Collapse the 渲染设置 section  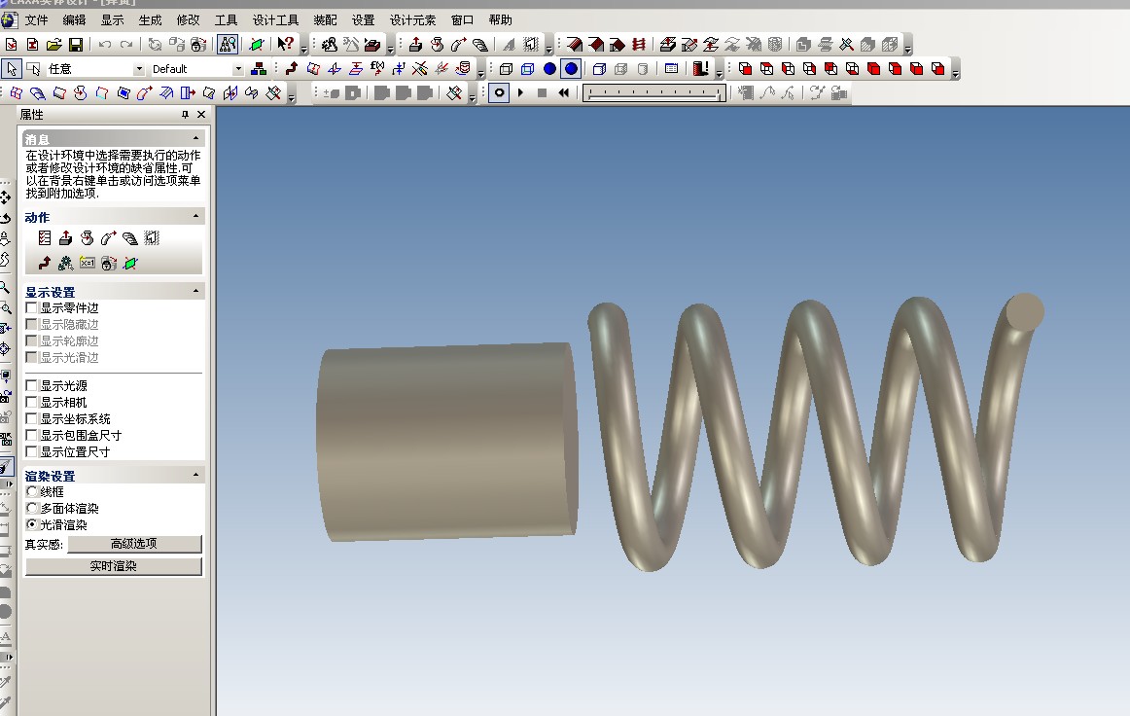tap(196, 475)
